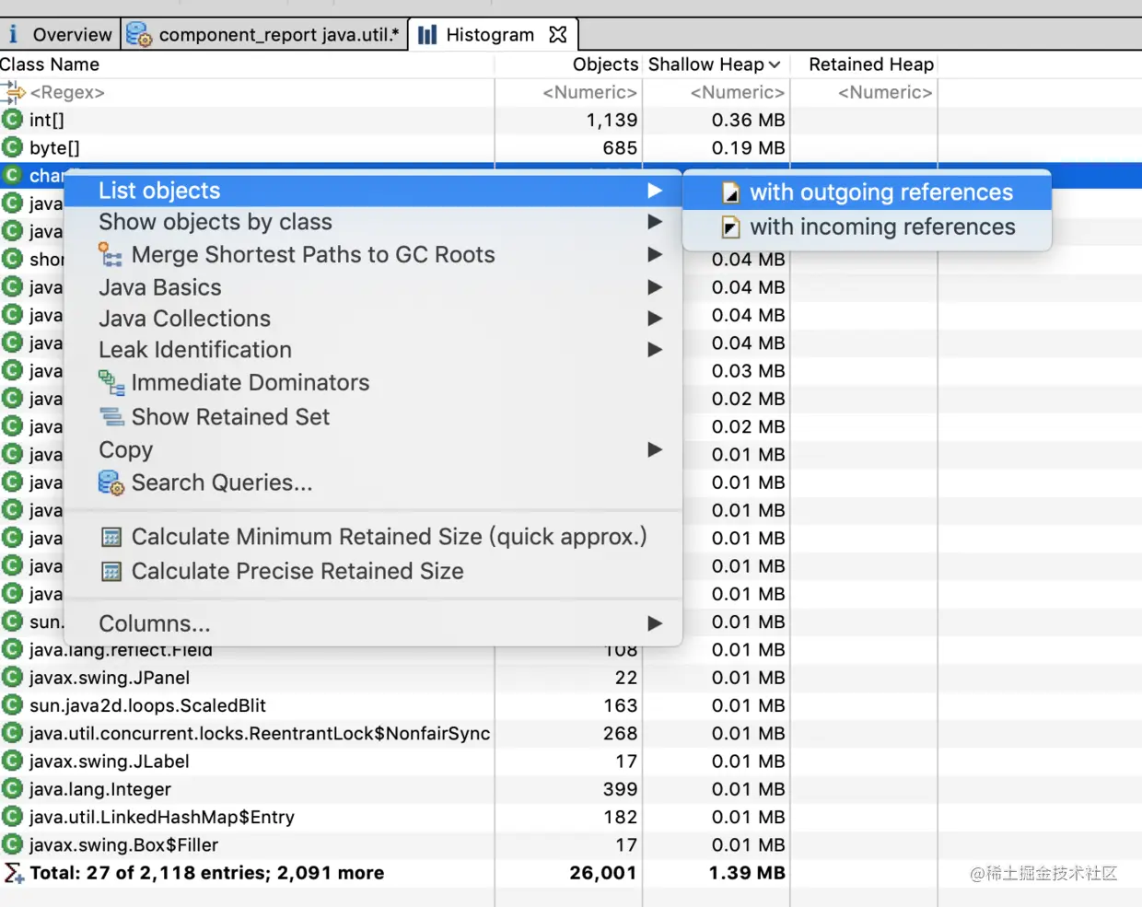This screenshot has width=1142, height=907.
Task: Select the javax.swing.Box$Filler row
Action: (x=571, y=845)
